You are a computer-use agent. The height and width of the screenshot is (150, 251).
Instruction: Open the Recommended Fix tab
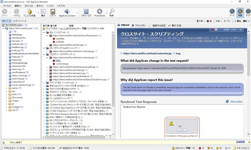(157, 25)
